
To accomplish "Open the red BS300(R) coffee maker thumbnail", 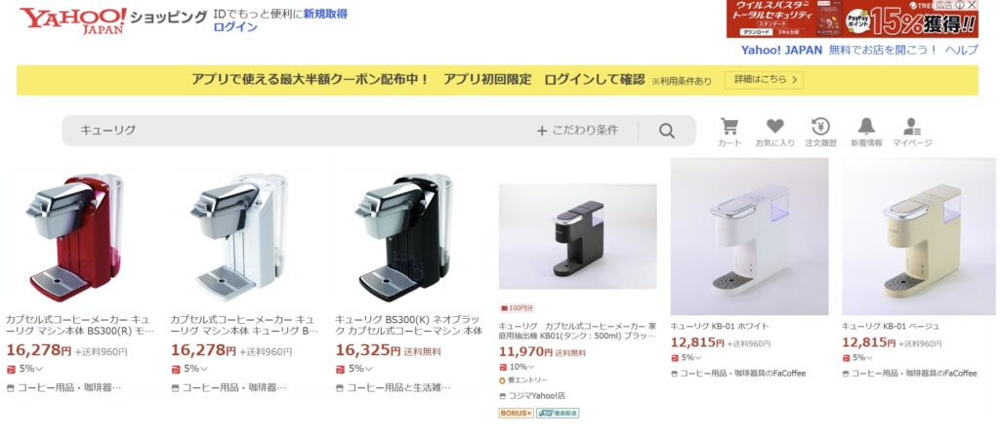I will (x=75, y=237).
